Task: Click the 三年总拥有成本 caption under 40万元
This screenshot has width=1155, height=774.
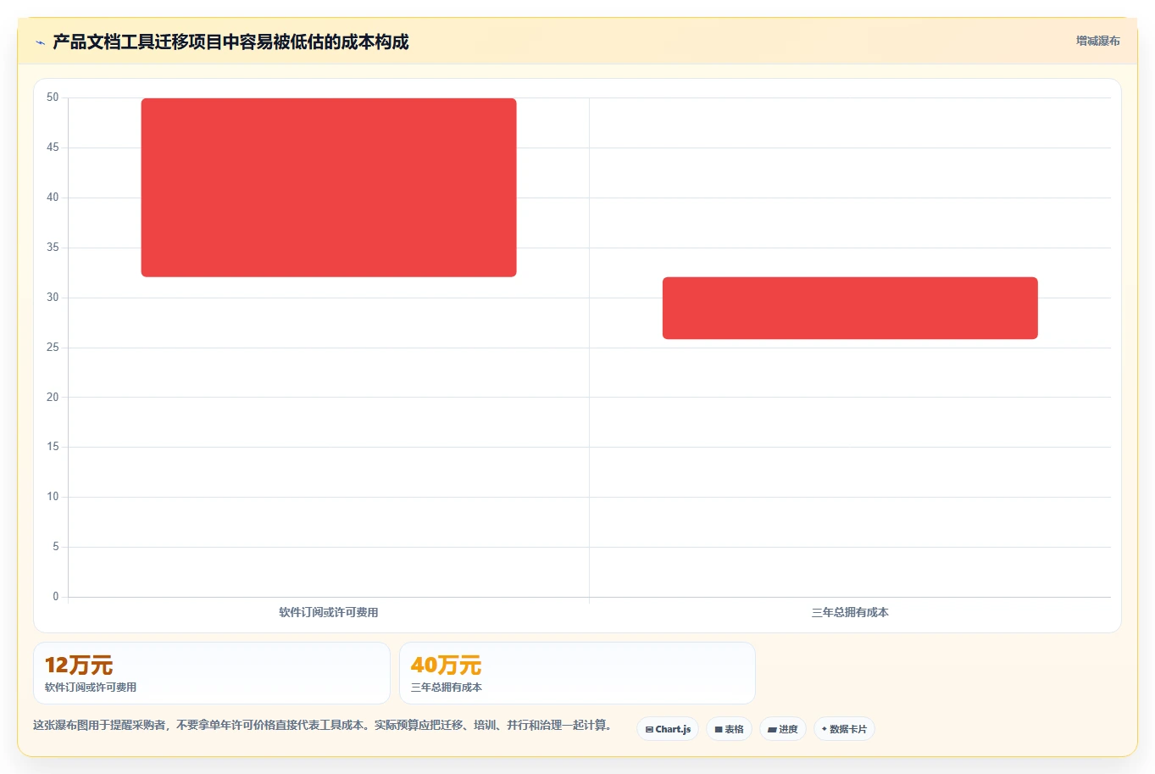Action: 447,688
